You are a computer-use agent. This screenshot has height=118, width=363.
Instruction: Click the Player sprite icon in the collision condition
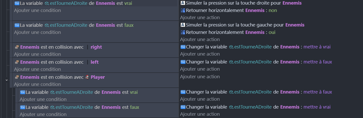click(x=87, y=77)
